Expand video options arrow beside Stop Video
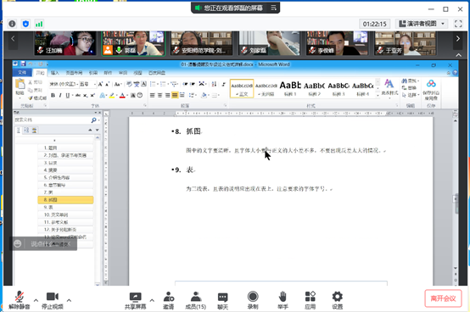Screen dimensions: 470x312 69,300
